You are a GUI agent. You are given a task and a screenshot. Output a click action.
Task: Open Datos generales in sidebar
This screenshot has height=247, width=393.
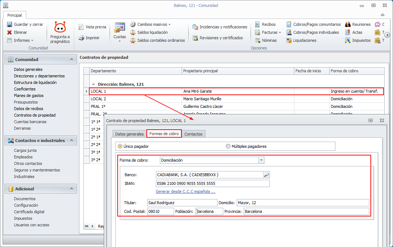pyautogui.click(x=28, y=69)
